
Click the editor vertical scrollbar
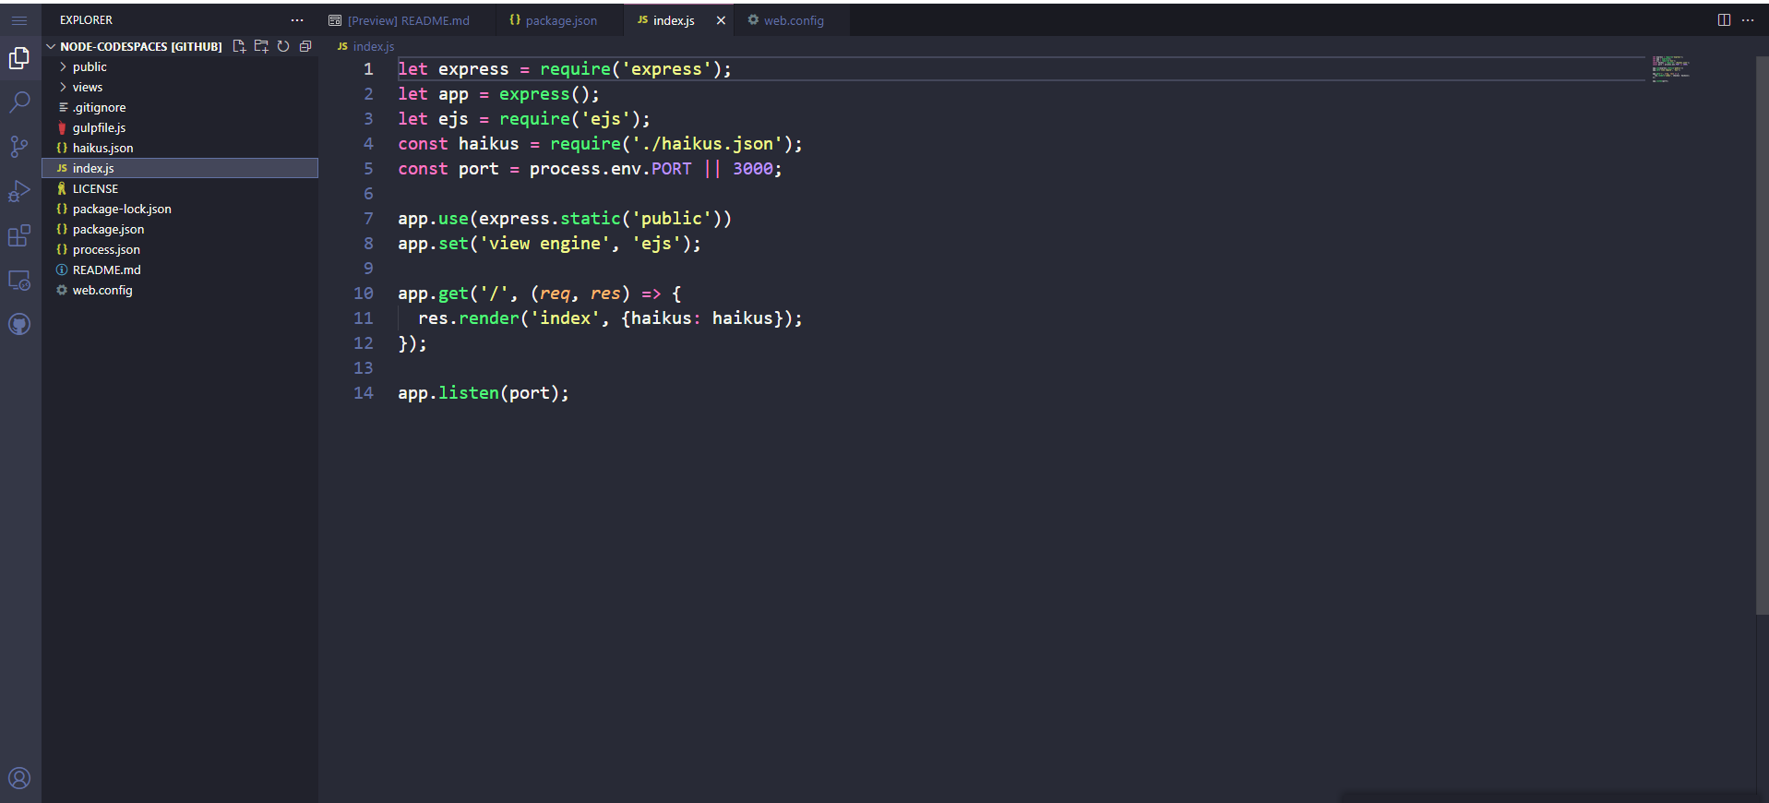1762,335
